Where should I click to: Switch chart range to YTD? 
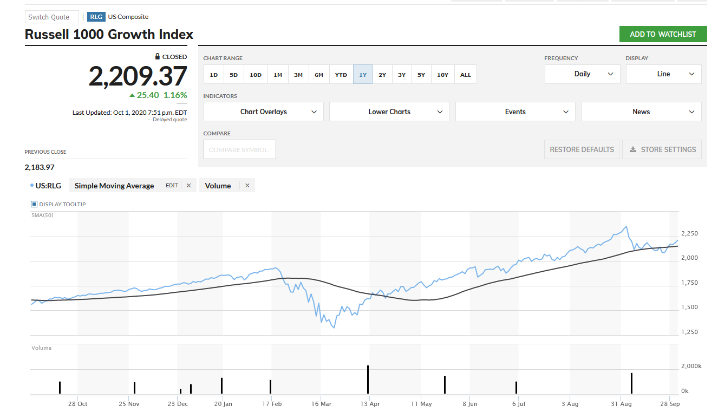pos(341,75)
